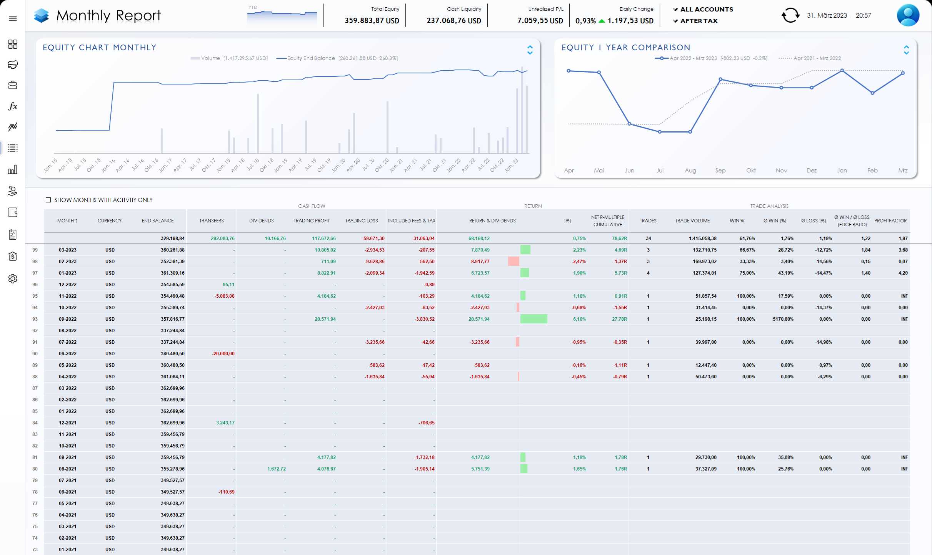Screen dimensions: 932x555
Task: Sort by TRADING PROFIT column header
Action: (312, 220)
